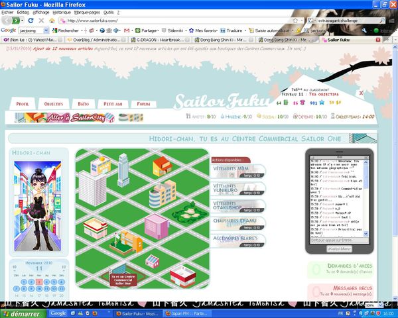Click the green Forward arrow button

tap(15, 21)
